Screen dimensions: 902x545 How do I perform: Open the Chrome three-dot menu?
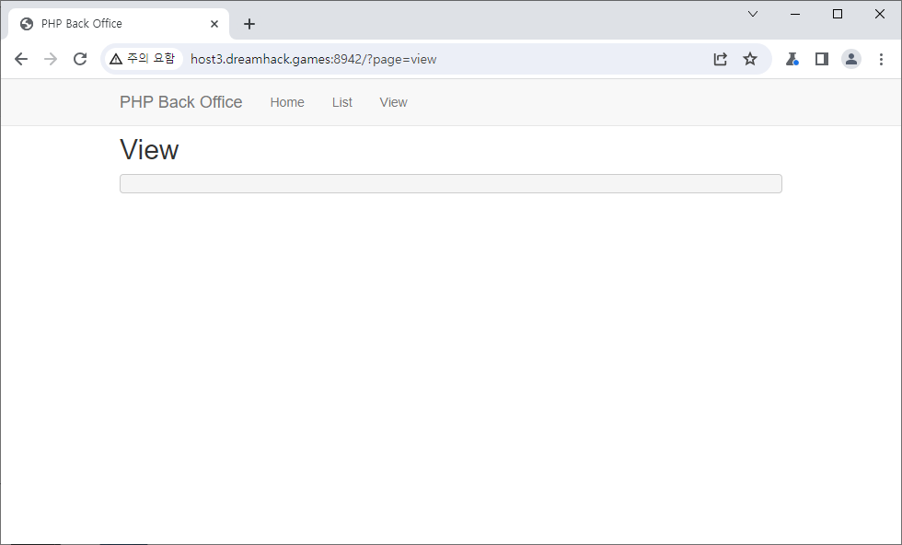tap(881, 59)
